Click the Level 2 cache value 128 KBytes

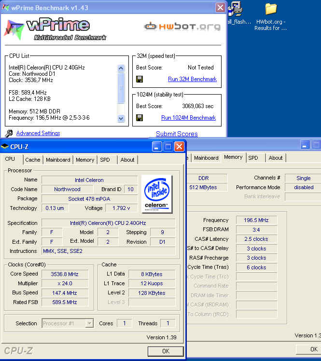pyautogui.click(x=152, y=293)
